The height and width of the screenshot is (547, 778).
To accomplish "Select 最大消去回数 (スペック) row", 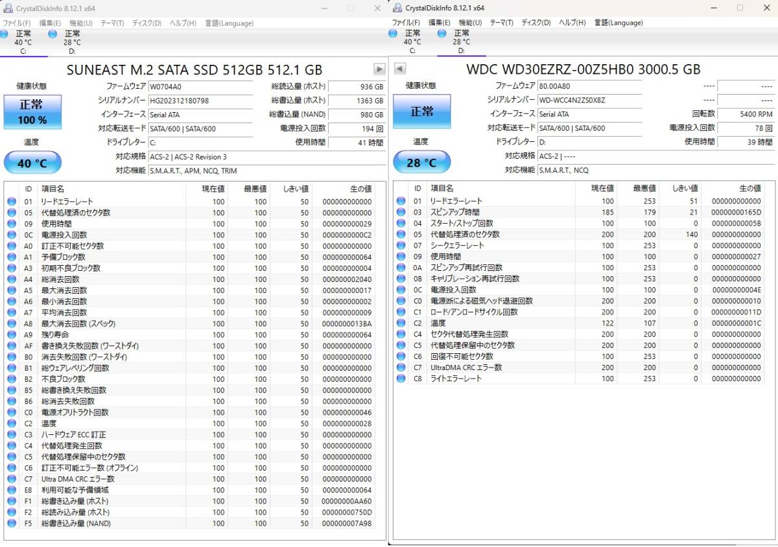I will point(189,323).
